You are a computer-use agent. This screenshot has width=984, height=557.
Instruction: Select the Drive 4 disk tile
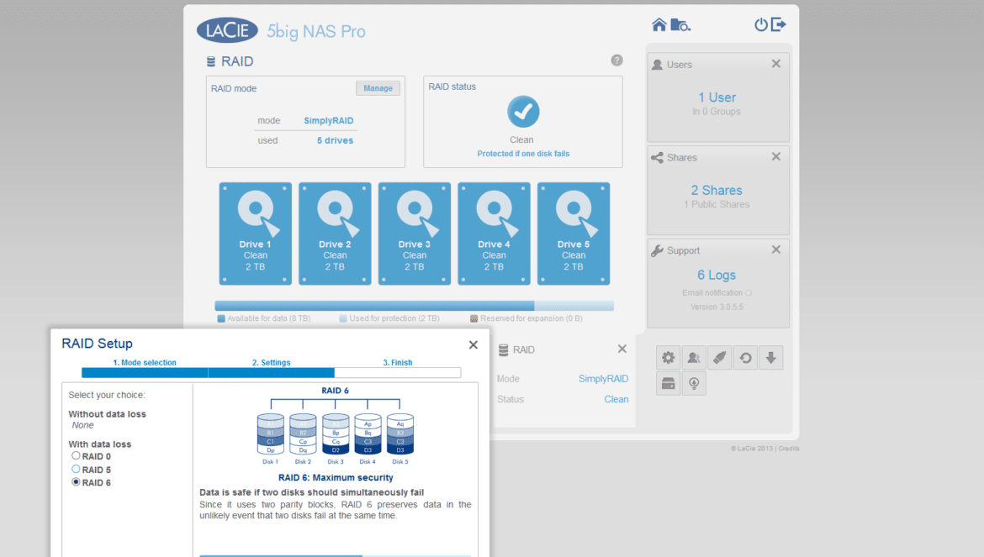click(494, 234)
